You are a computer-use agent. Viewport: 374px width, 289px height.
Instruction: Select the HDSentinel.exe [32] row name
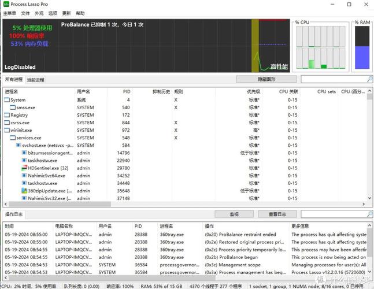pyautogui.click(x=48, y=168)
